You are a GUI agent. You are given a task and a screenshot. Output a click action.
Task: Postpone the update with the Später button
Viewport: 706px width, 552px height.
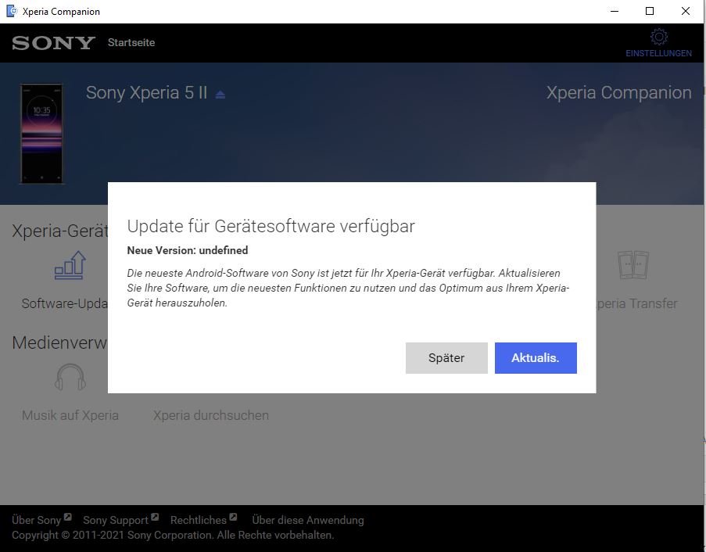[446, 358]
